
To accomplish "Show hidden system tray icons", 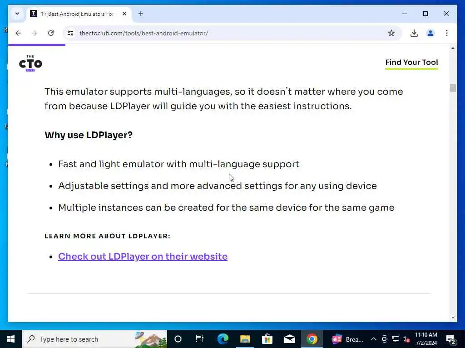I will pyautogui.click(x=374, y=339).
